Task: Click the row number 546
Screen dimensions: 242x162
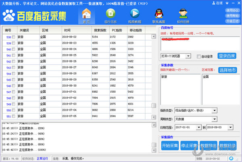Action: click(8, 86)
